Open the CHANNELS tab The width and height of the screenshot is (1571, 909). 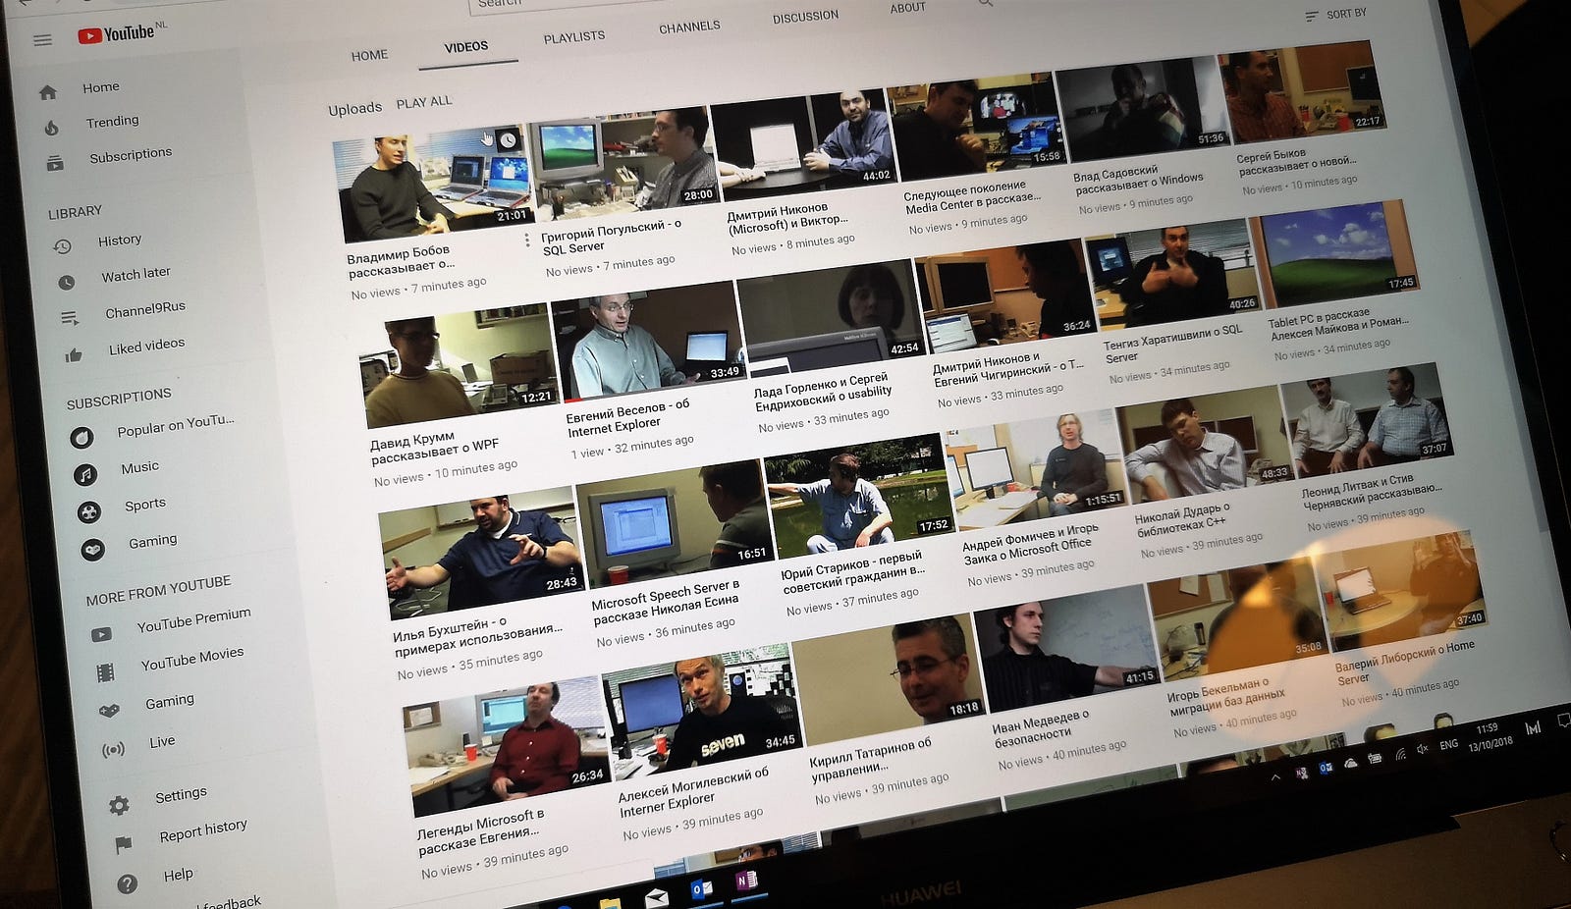tap(689, 27)
